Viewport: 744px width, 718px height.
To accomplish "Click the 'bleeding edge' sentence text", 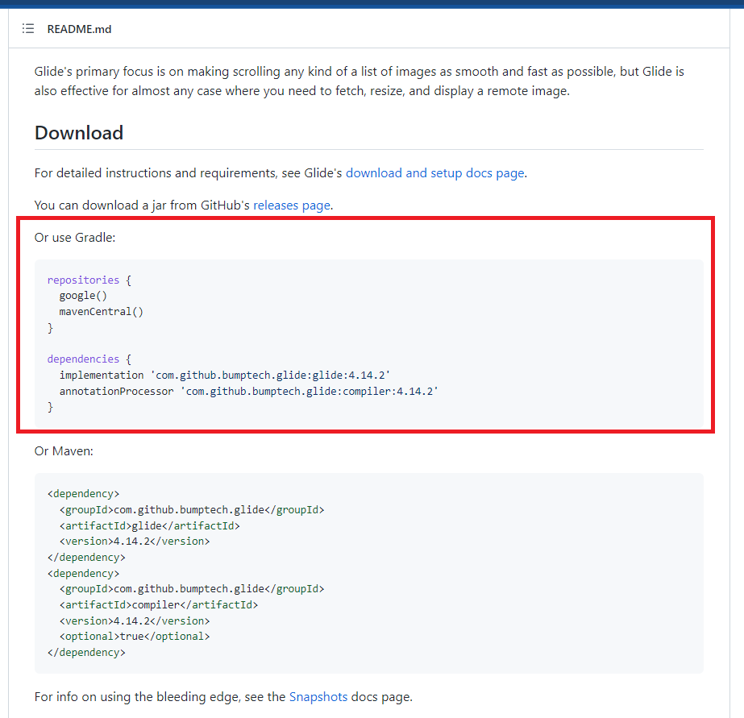I will tap(223, 697).
